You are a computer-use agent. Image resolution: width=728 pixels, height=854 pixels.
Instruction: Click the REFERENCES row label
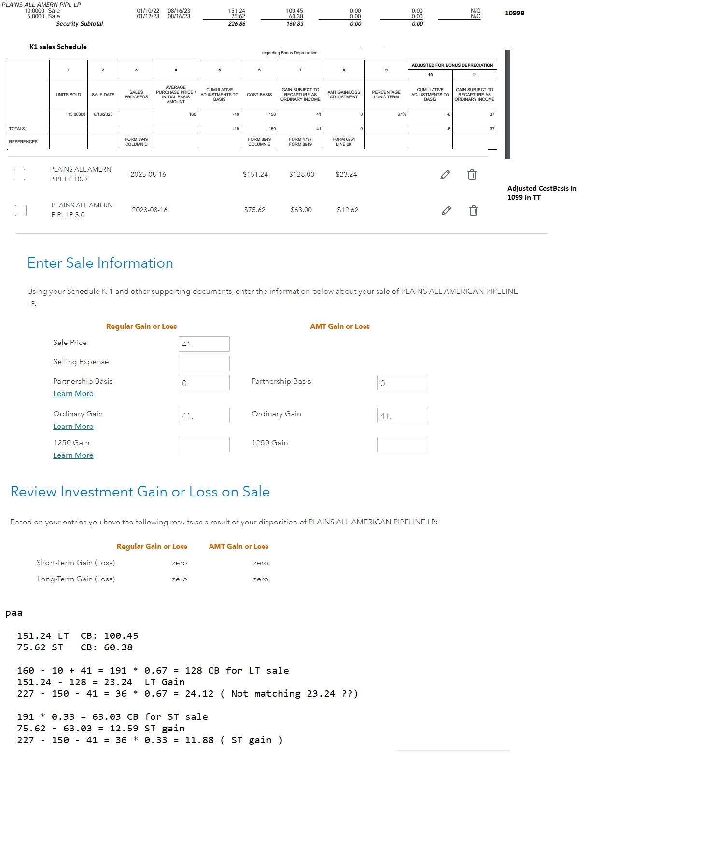23,142
